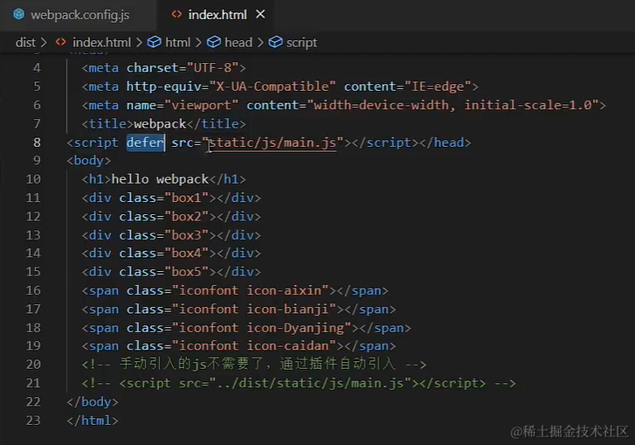Click the cube icon beside head breadcrumb

(x=214, y=42)
